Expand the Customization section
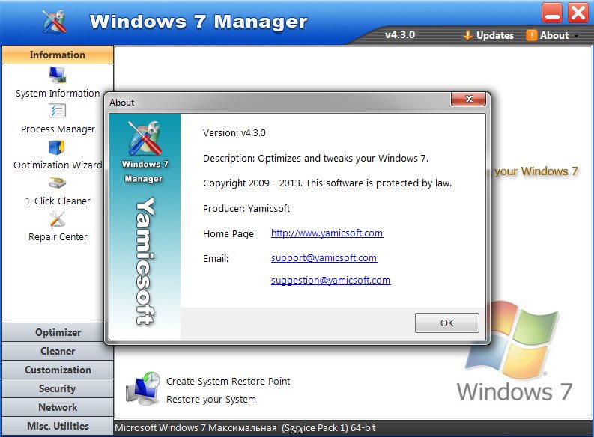The image size is (594, 437). click(58, 370)
